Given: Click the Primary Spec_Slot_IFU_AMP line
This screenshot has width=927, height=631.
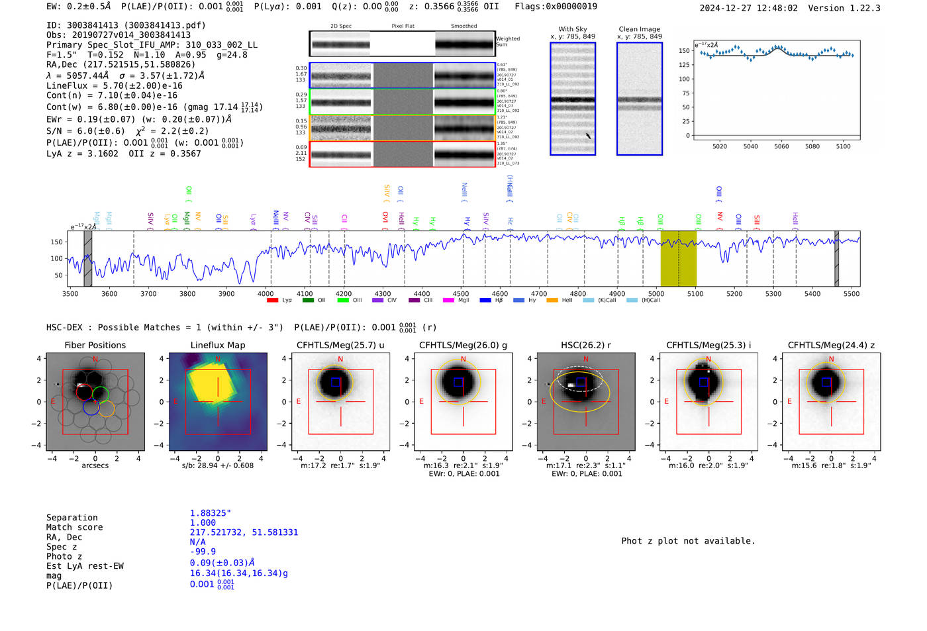Looking at the screenshot, I should tap(152, 45).
